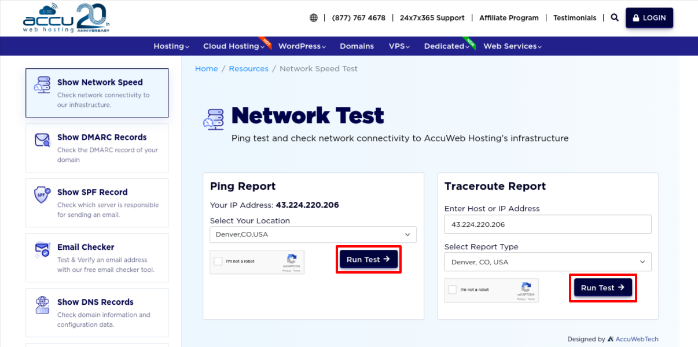The image size is (698, 347).
Task: Click the Show DMARC Records envelope icon
Action: pos(42,140)
